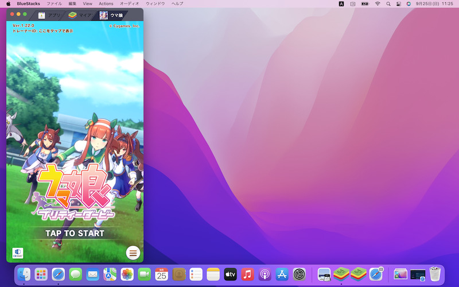
Task: Launch Finder from the Dock
Action: [x=24, y=274]
